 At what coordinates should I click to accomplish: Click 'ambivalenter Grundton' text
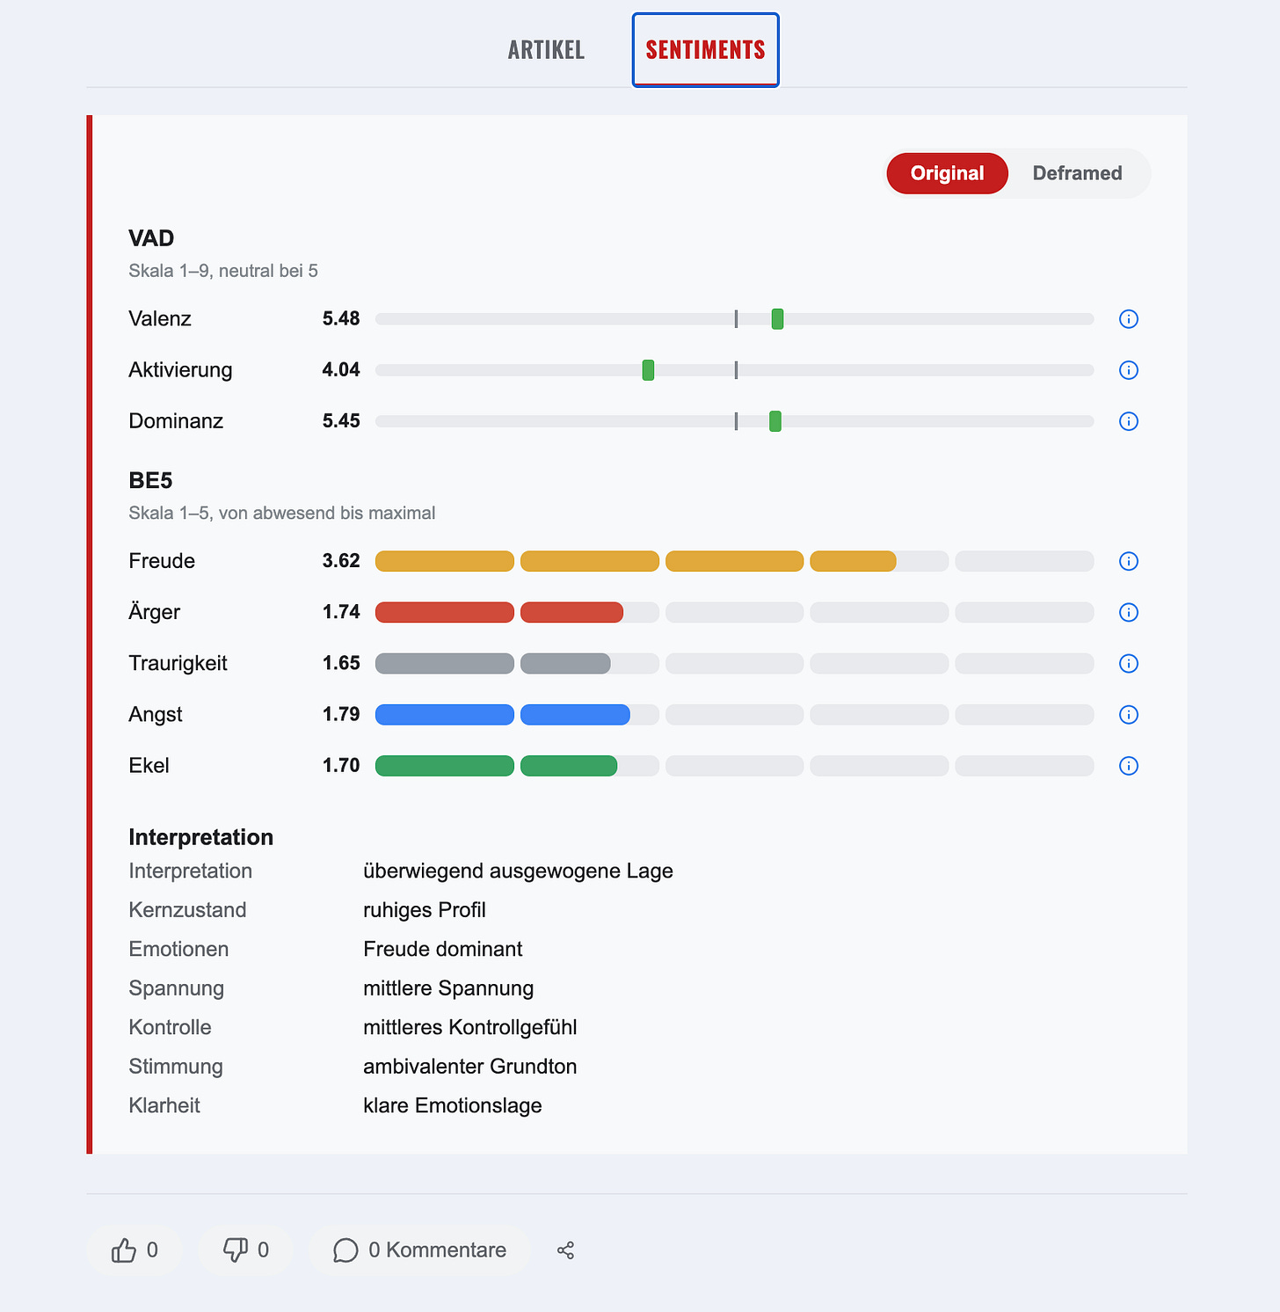[x=470, y=1066]
